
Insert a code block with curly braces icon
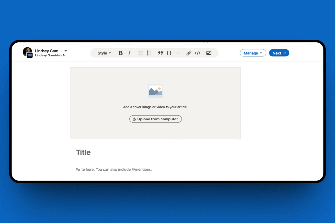point(169,53)
